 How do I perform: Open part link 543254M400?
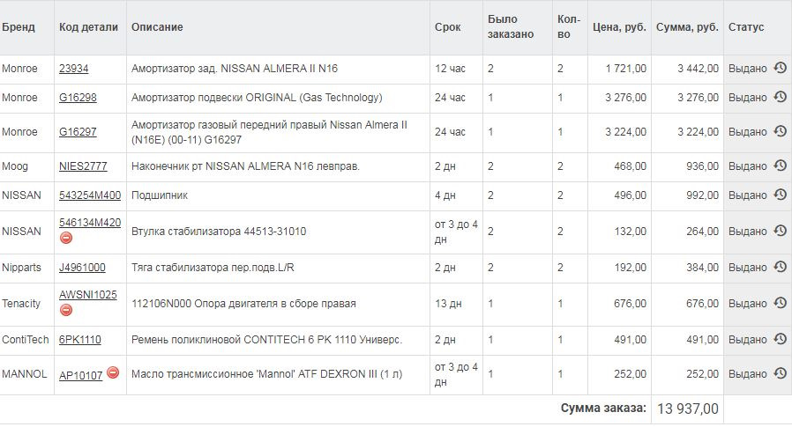pos(90,195)
